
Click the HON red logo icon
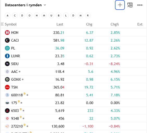point(7,33)
